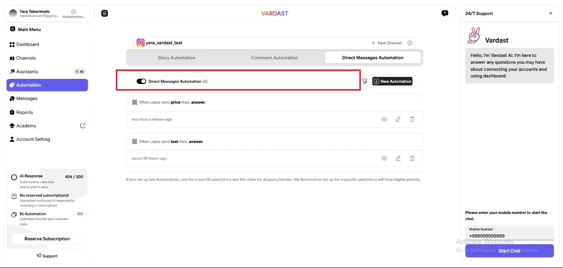
Task: View the 'price' automation with eye icon
Action: pyautogui.click(x=384, y=119)
